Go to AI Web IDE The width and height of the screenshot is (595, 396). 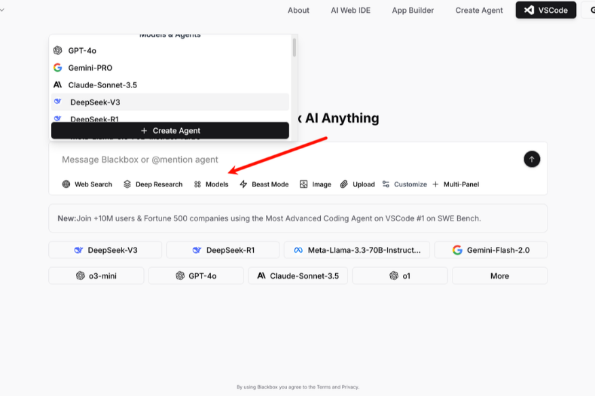[x=350, y=10]
